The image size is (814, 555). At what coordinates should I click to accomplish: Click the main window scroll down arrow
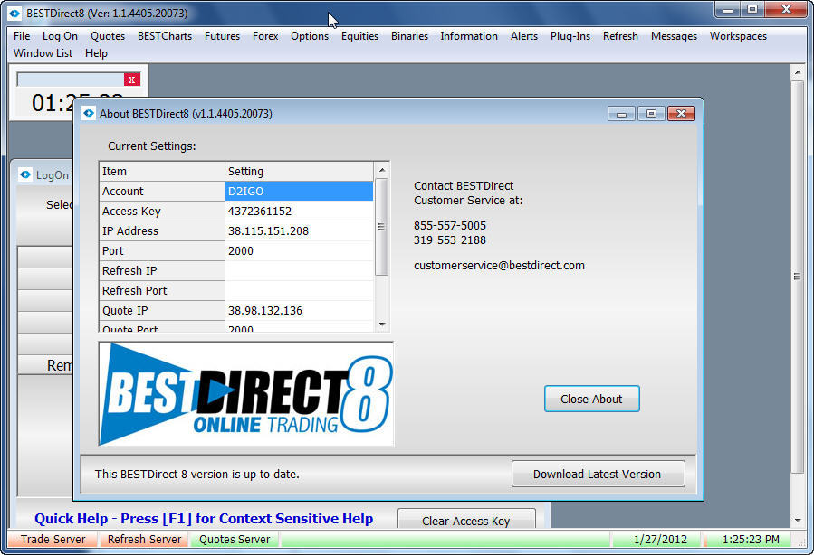798,521
